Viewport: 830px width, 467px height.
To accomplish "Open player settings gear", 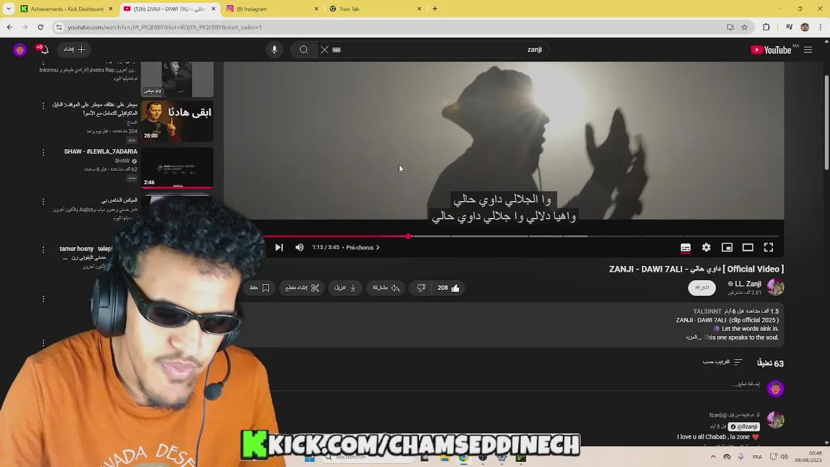I will click(x=706, y=247).
